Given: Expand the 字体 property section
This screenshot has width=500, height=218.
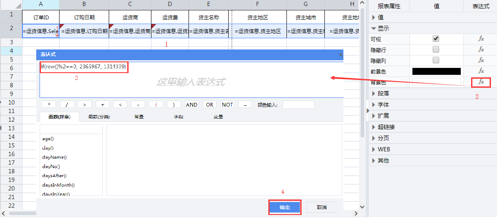Looking at the screenshot, I should tap(374, 104).
